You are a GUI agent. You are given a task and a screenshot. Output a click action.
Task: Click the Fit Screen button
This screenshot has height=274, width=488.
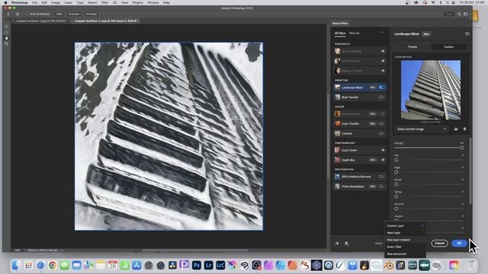click(x=74, y=14)
